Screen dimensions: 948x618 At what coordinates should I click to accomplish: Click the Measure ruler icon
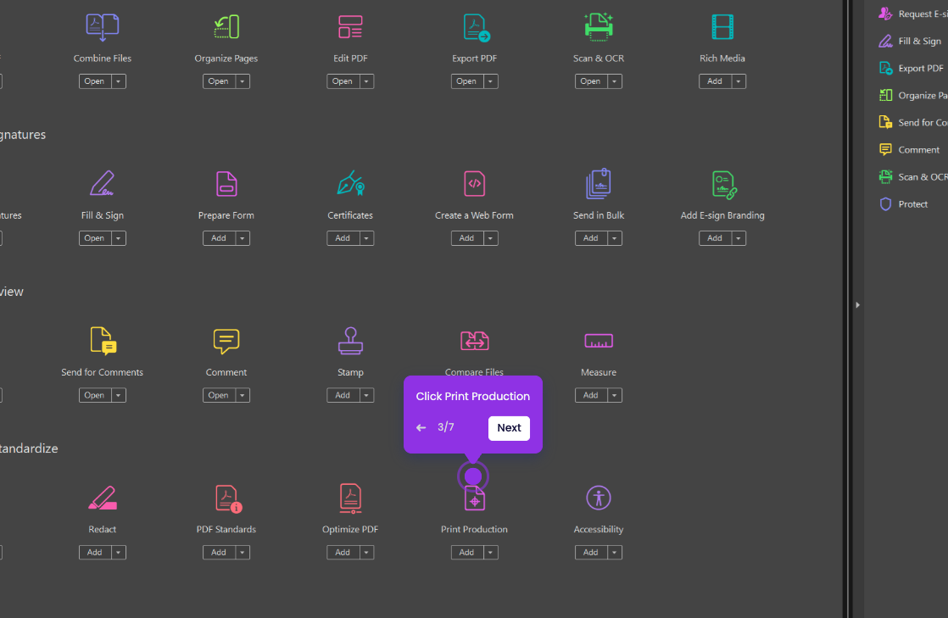[x=599, y=341]
